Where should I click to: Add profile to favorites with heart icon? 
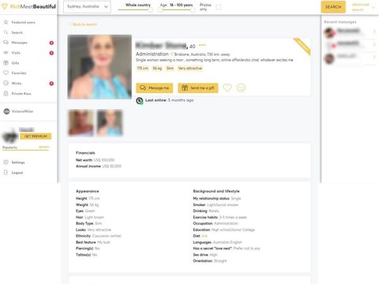(227, 88)
